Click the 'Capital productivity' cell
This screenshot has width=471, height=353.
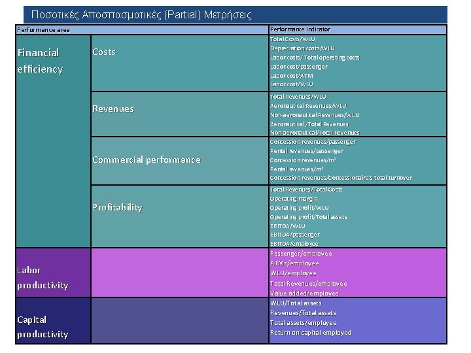(53, 320)
